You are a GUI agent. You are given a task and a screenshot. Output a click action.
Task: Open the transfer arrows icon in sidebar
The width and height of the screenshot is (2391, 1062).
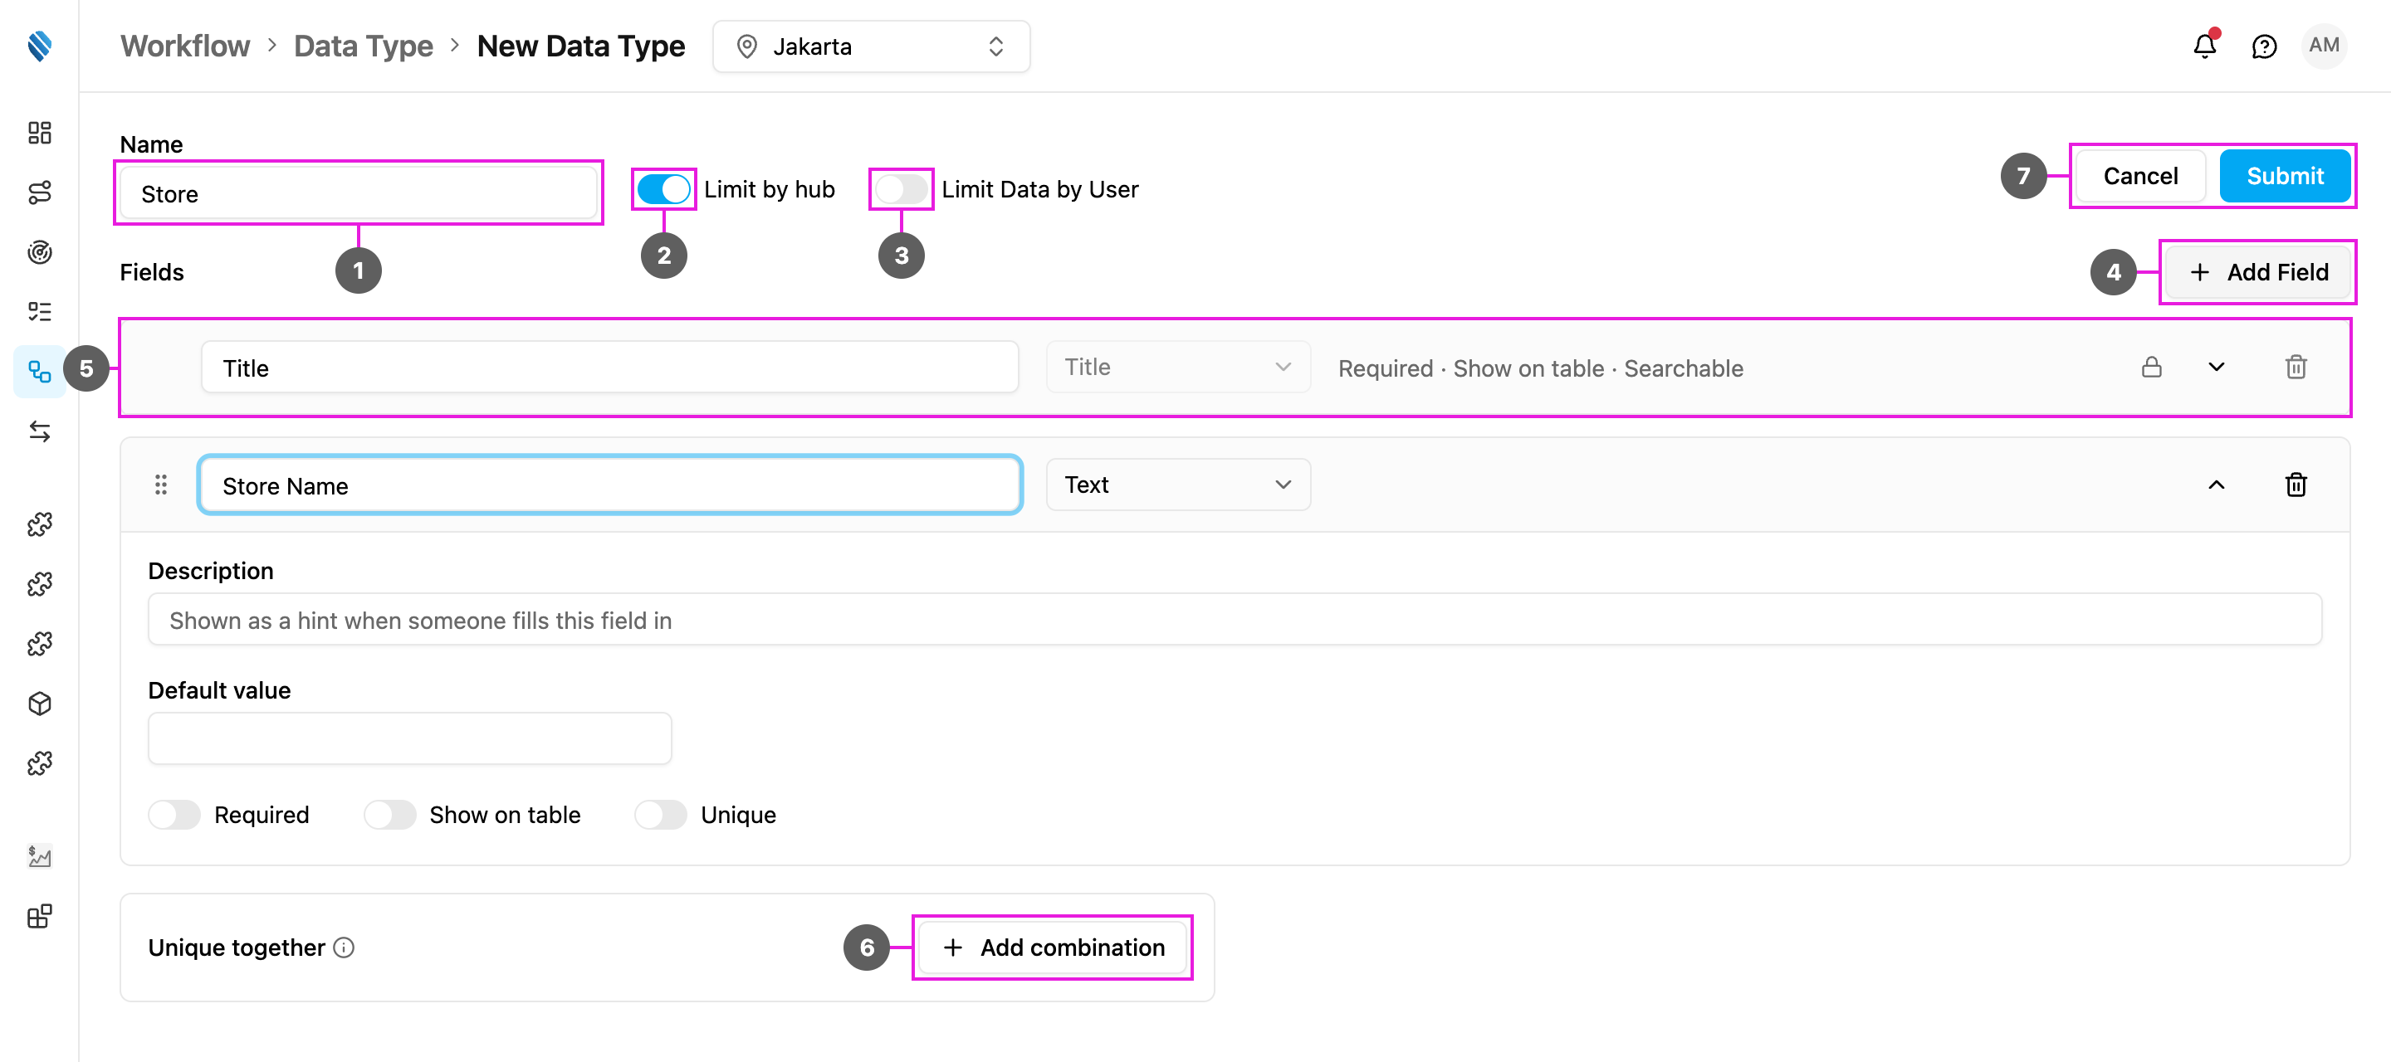[x=39, y=431]
